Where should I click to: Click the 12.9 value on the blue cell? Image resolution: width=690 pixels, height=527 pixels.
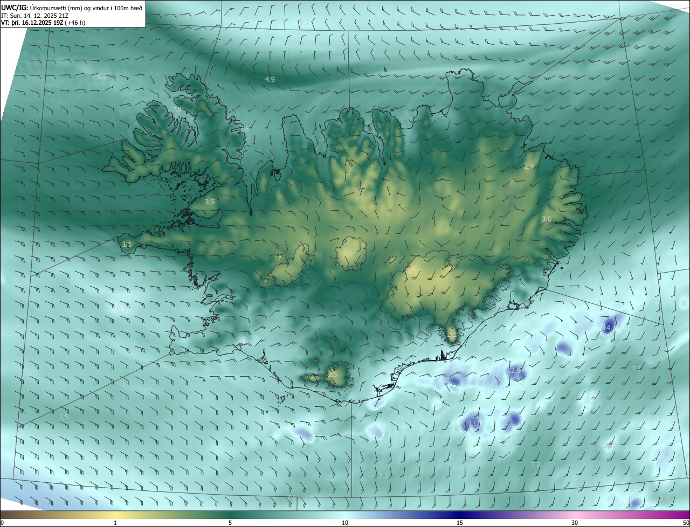514,370
